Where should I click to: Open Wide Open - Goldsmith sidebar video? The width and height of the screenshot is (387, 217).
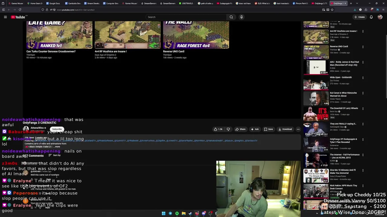tap(316, 83)
